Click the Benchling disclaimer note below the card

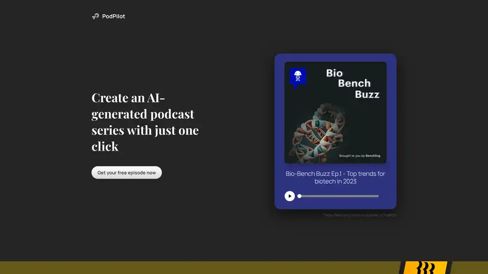(359, 215)
